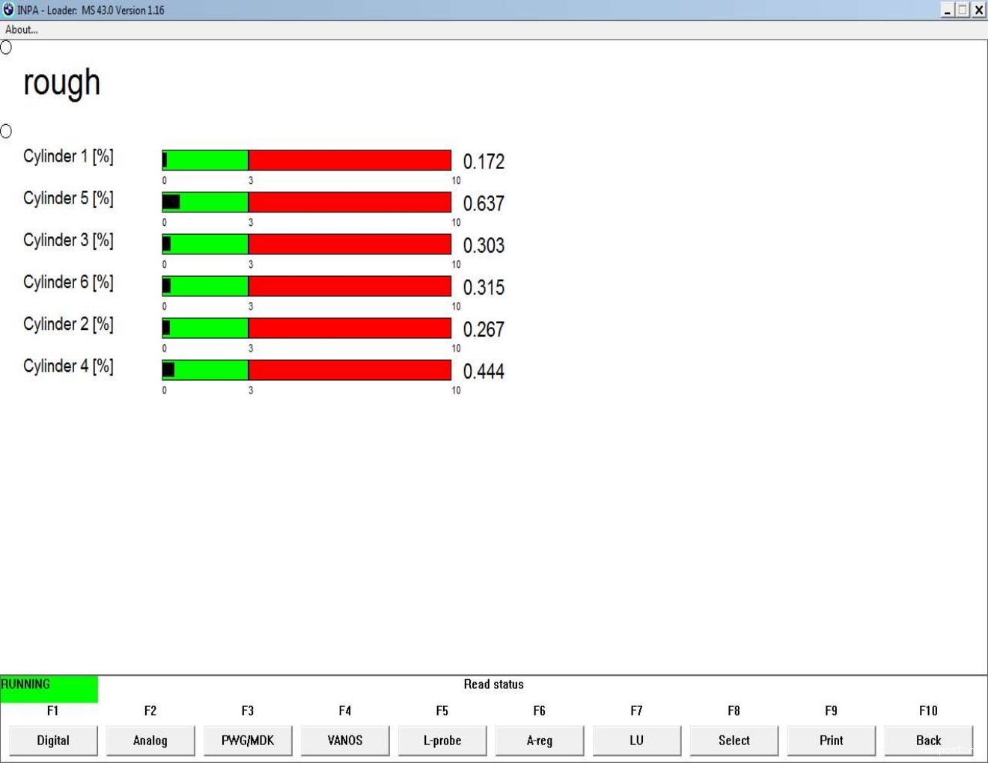Click the Cylinder 5 roughness bar
Viewport: 988px width, 763px height.
coord(307,202)
